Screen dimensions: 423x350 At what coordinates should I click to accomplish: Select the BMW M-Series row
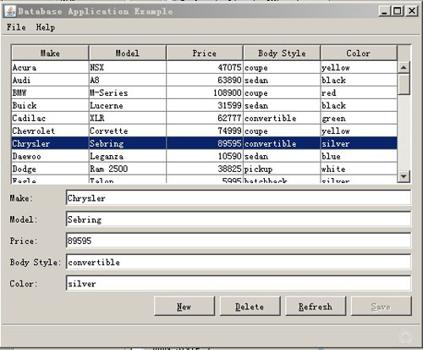click(x=205, y=92)
